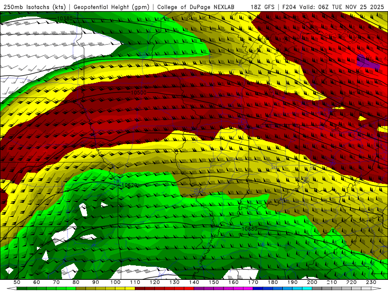The image size is (388, 291).
Task: Click the 210 value on the color scale
Action: (x=332, y=282)
